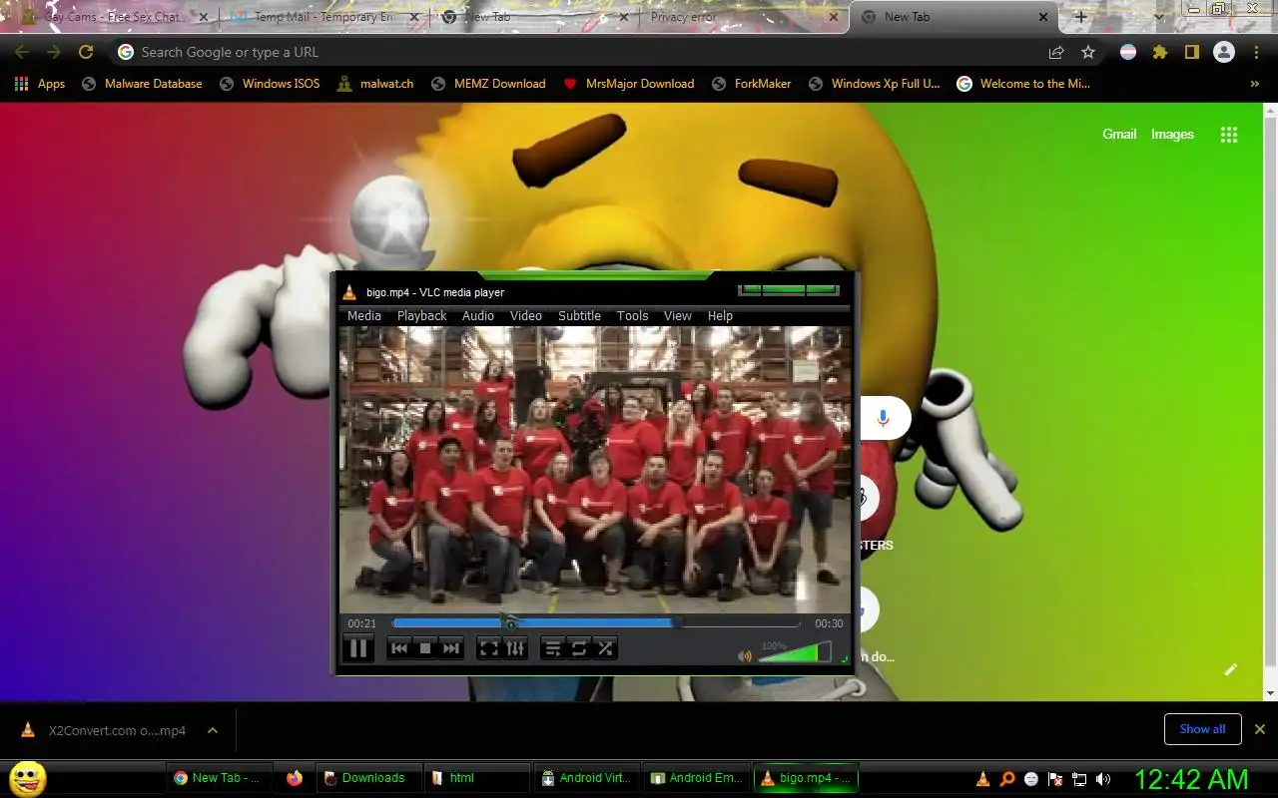
Task: Mute audio via VLC speaker icon
Action: pos(744,655)
